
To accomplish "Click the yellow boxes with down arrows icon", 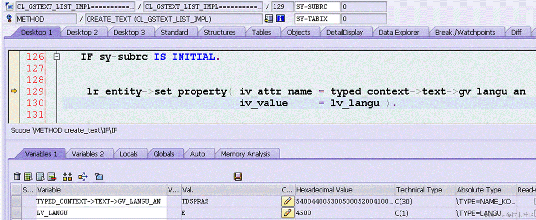I will (67, 176).
